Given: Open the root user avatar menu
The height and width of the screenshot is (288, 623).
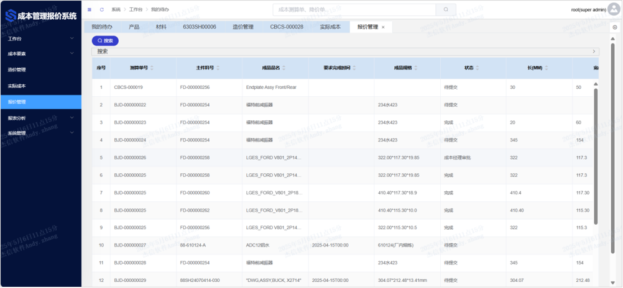Looking at the screenshot, I should [614, 9].
